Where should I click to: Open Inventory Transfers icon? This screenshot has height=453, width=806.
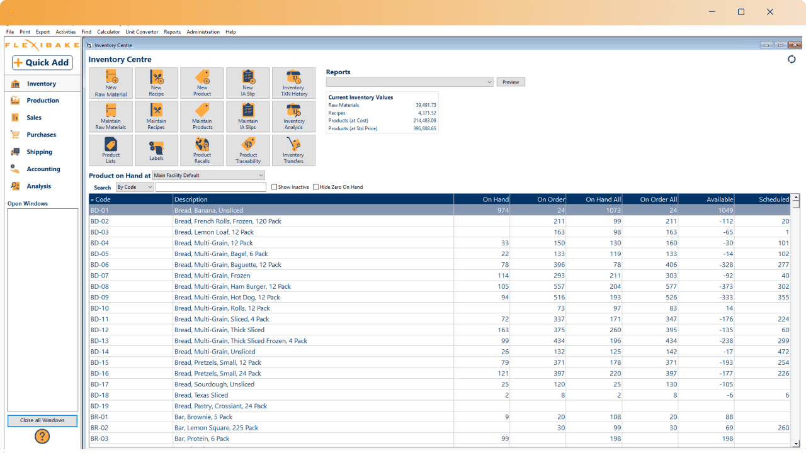pos(293,150)
